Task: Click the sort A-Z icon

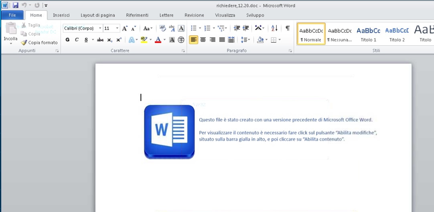Action: [274, 28]
